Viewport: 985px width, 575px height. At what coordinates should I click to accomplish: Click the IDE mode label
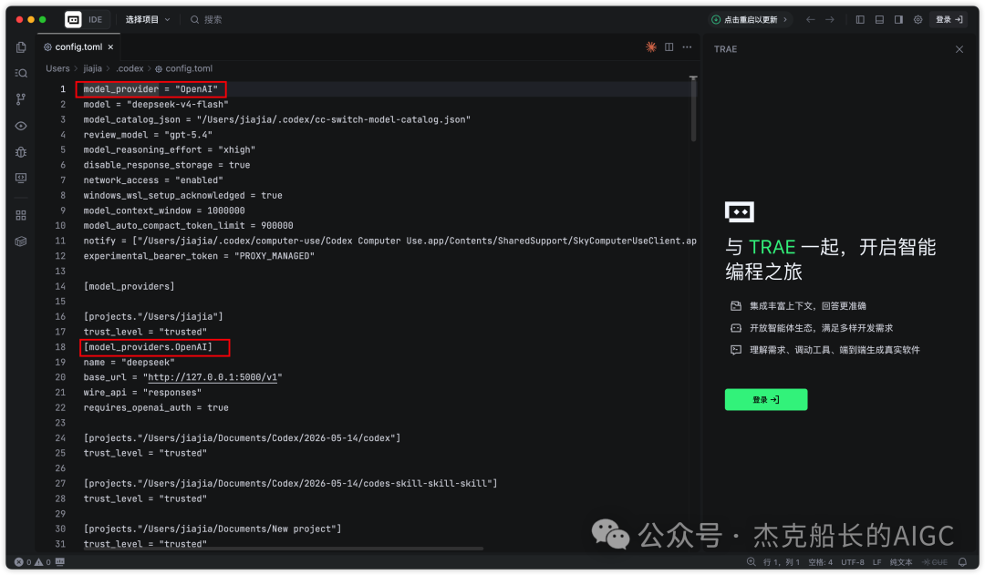pyautogui.click(x=96, y=19)
